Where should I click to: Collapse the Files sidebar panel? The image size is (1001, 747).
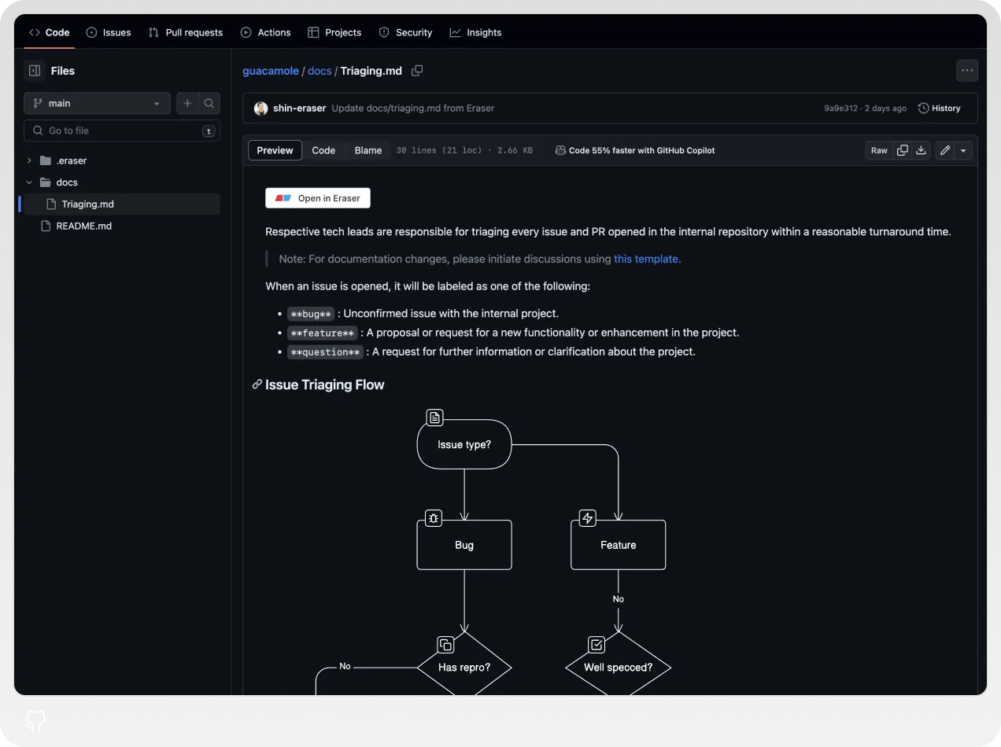pos(34,71)
